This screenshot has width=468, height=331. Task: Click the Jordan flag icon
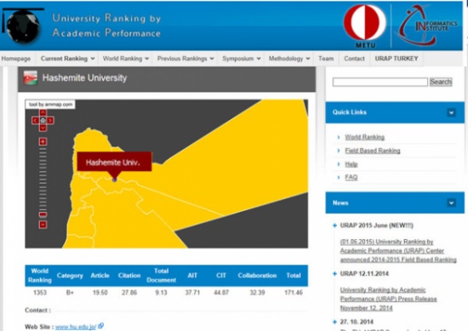coord(31,78)
